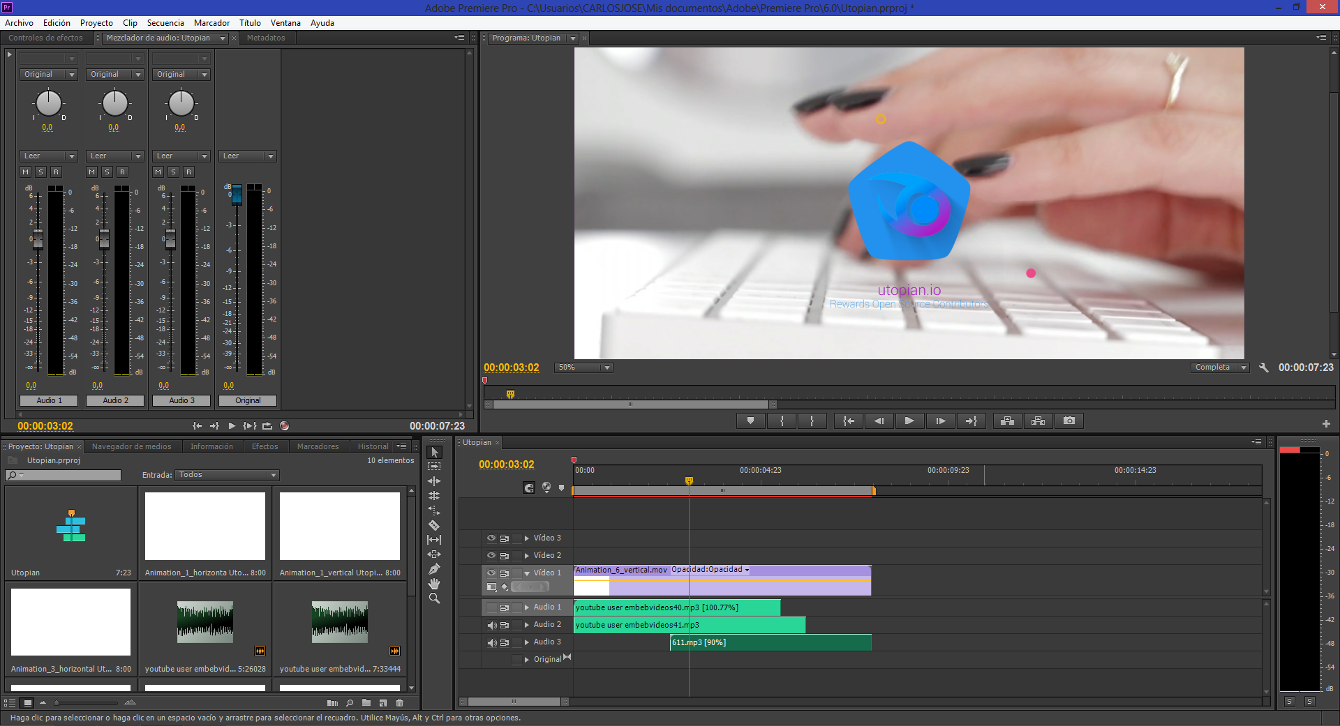Select the Track Select tool

434,467
